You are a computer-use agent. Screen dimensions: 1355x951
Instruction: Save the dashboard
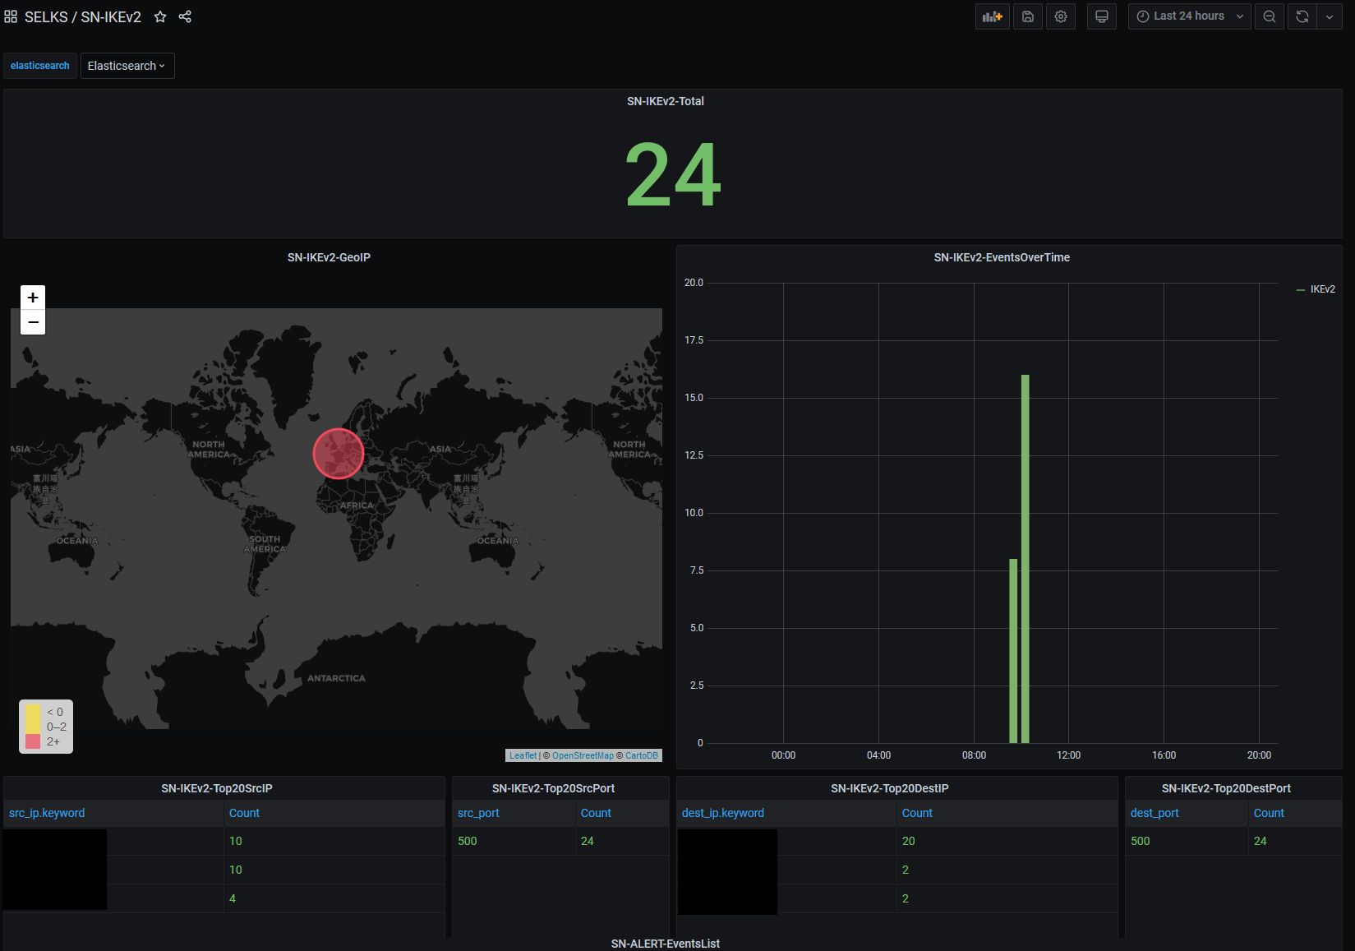click(1028, 16)
